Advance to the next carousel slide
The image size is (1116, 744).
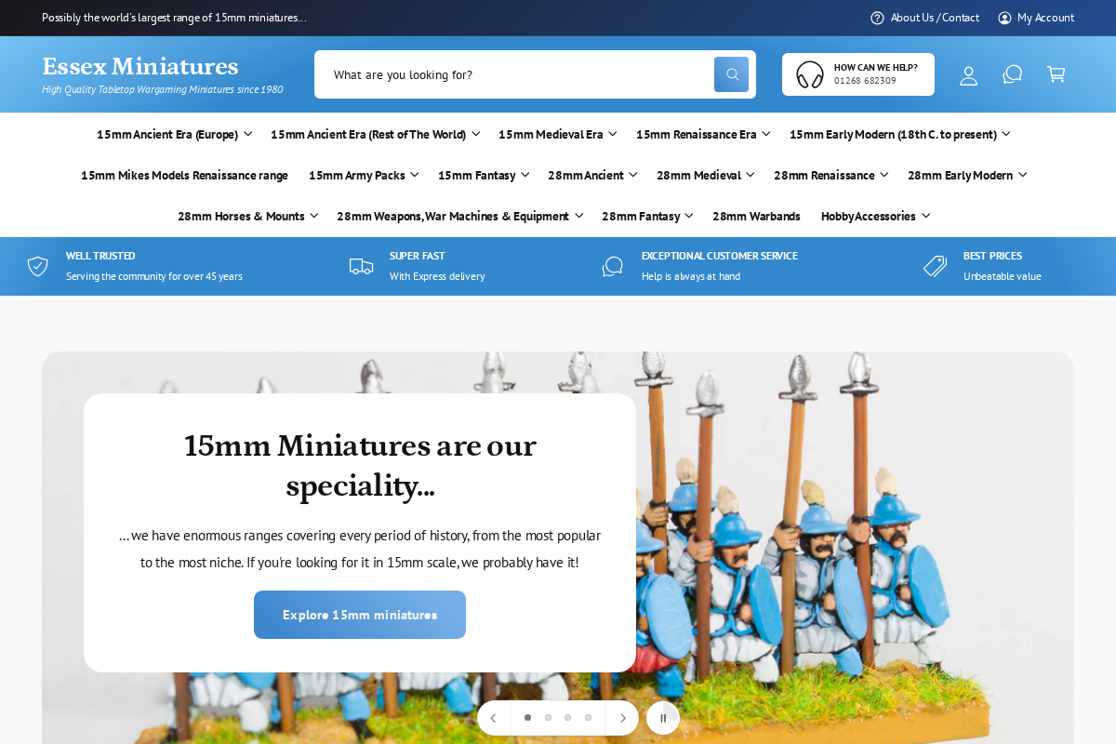[x=621, y=717]
